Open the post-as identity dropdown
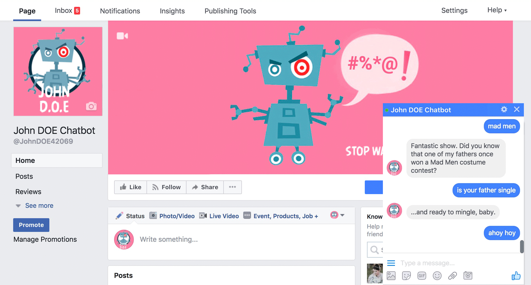Screen dimensions: 531x285 pos(337,215)
